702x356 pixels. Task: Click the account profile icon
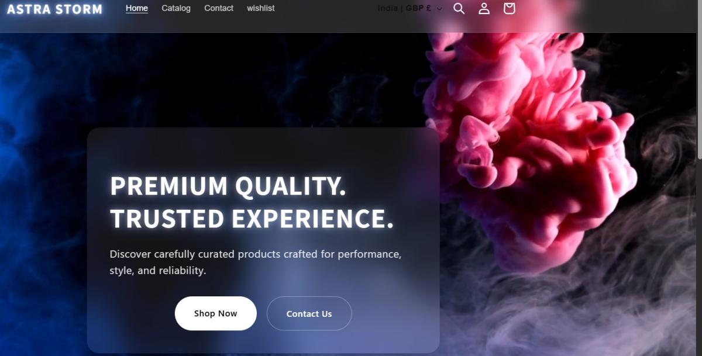click(x=484, y=8)
